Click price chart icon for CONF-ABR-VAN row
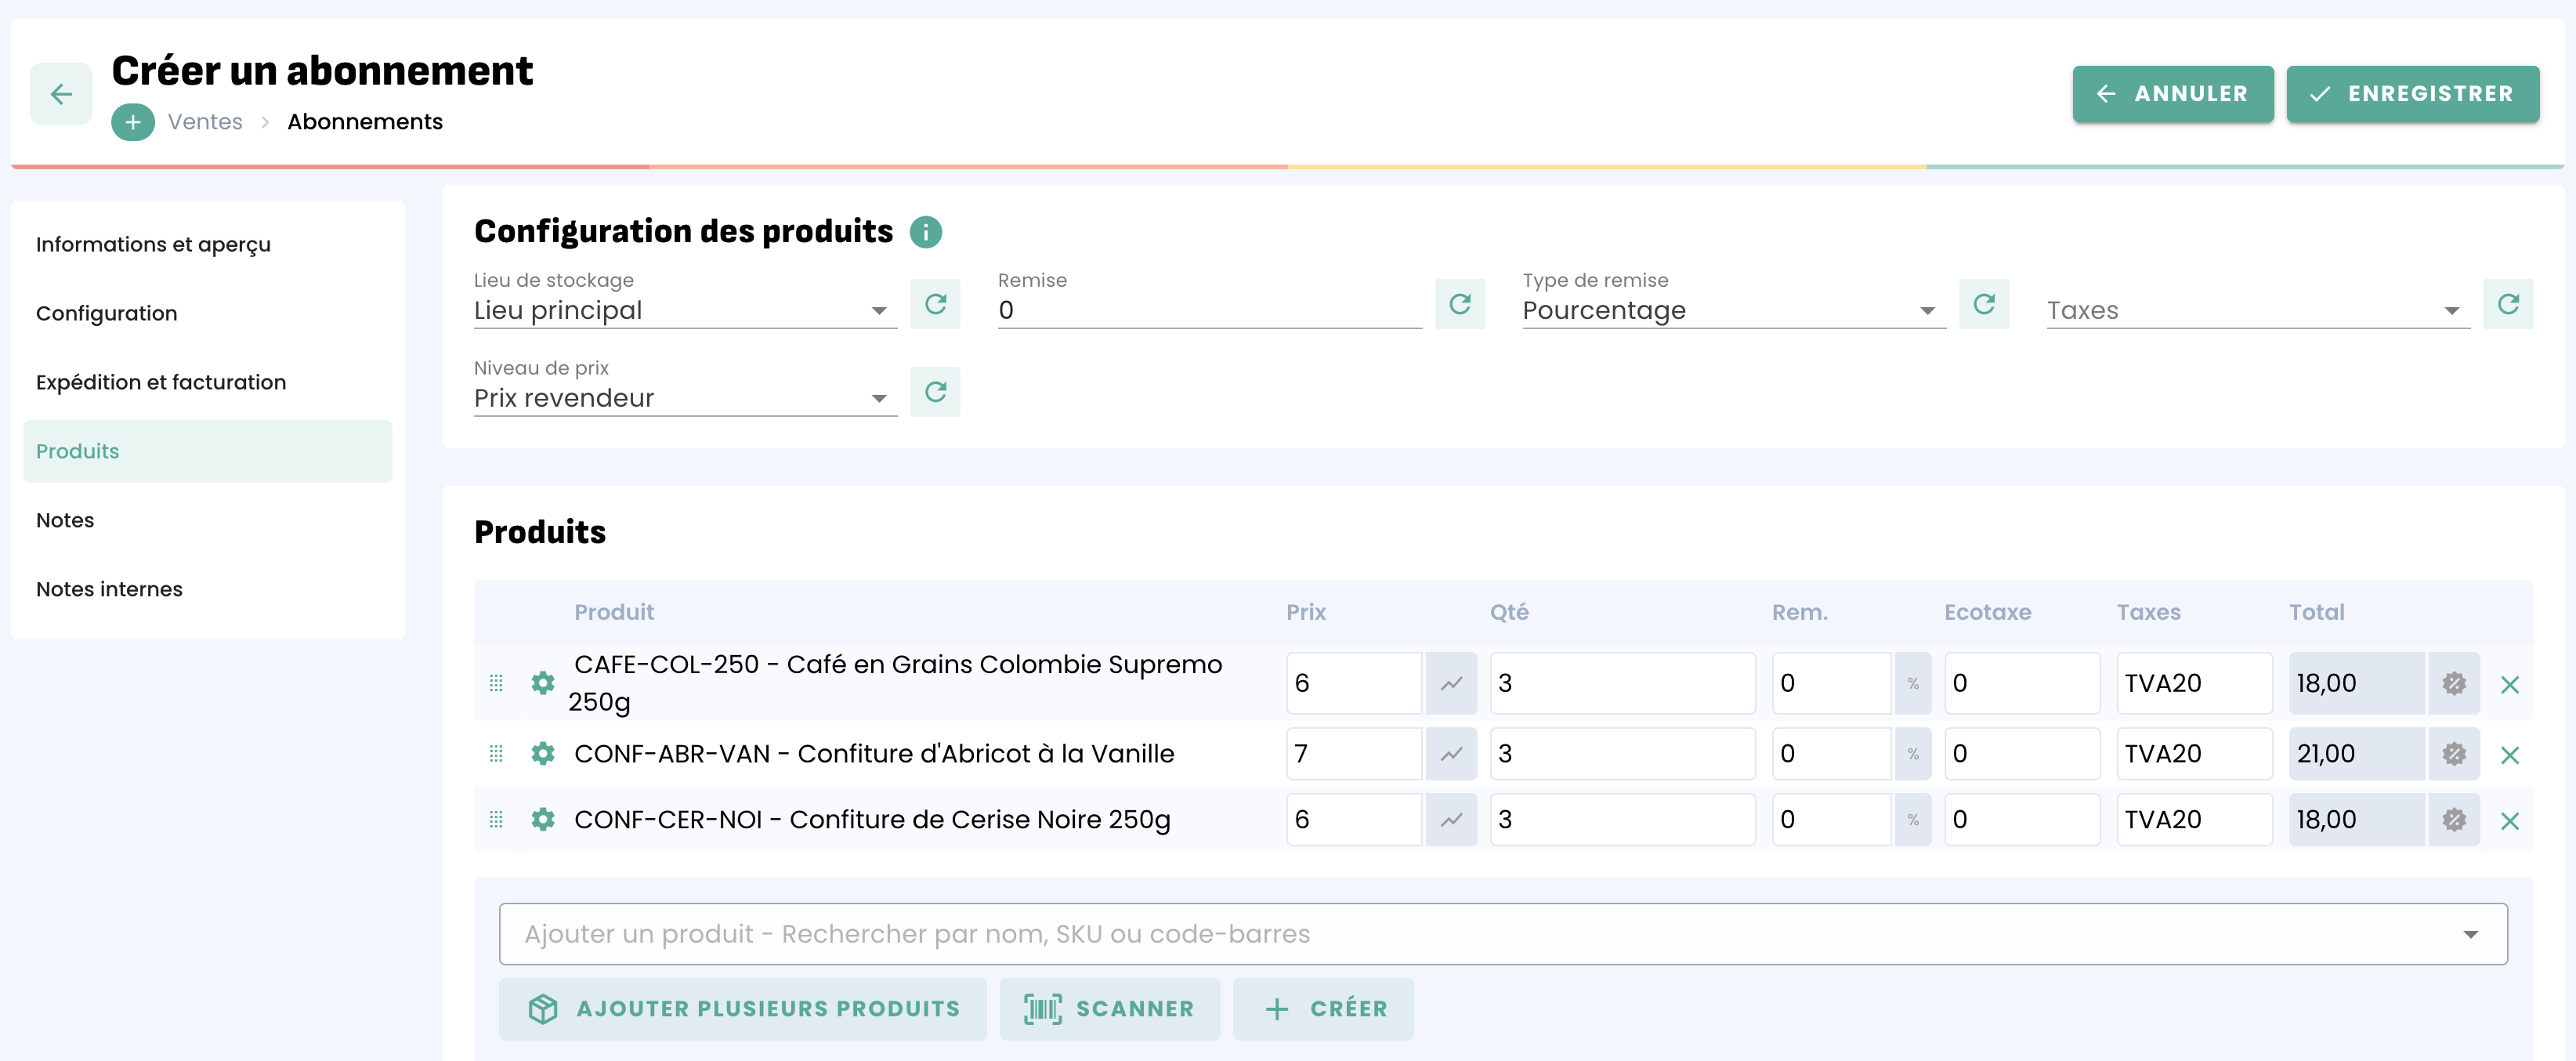Viewport: 2576px width, 1061px height. (x=1450, y=754)
